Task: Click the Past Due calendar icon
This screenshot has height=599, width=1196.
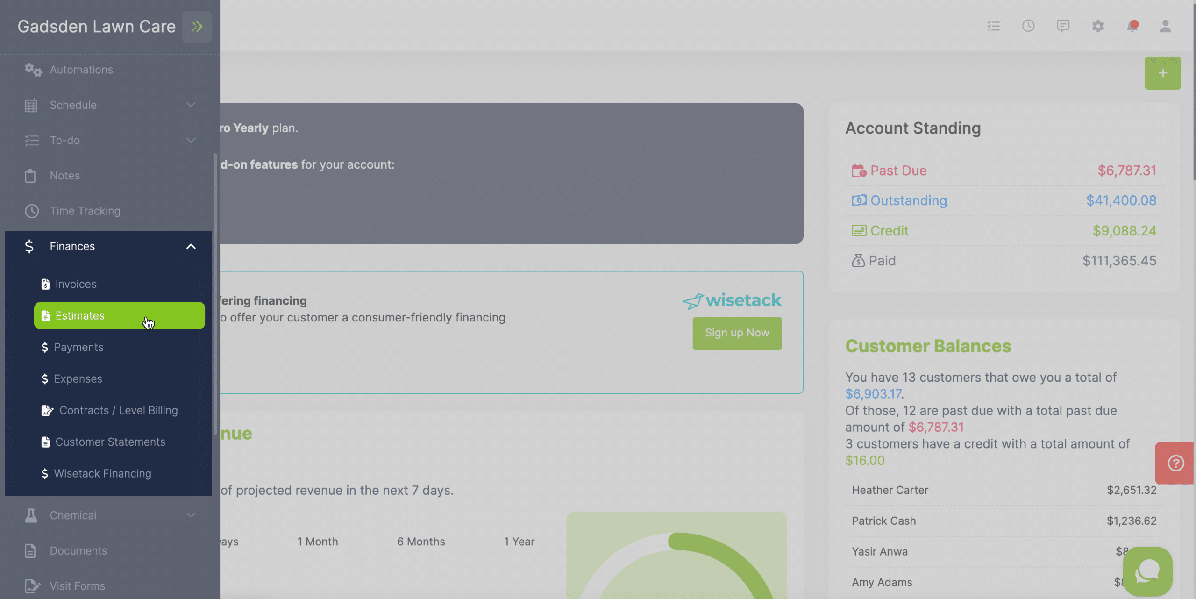Action: (859, 171)
